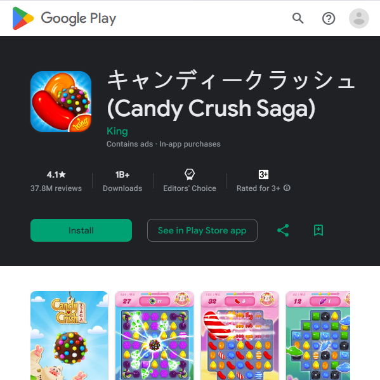
Task: Open the help question mark icon
Action: click(329, 18)
